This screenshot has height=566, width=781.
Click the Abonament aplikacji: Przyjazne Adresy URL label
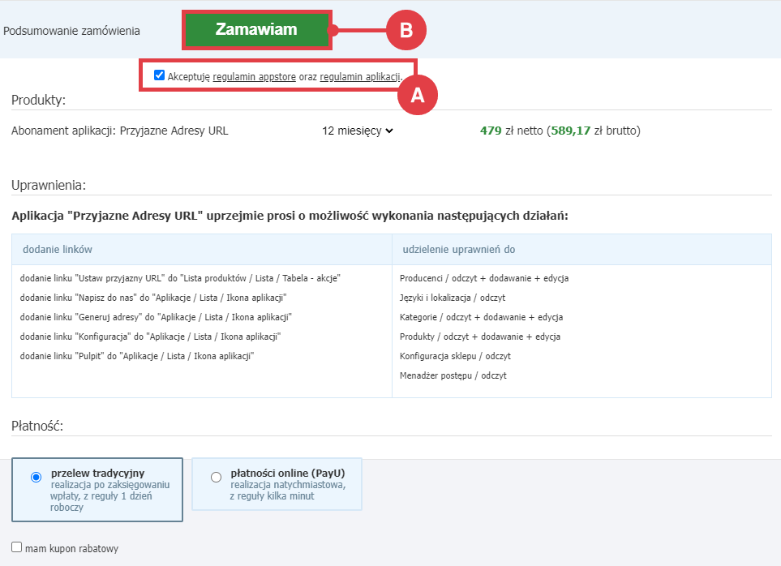point(120,131)
